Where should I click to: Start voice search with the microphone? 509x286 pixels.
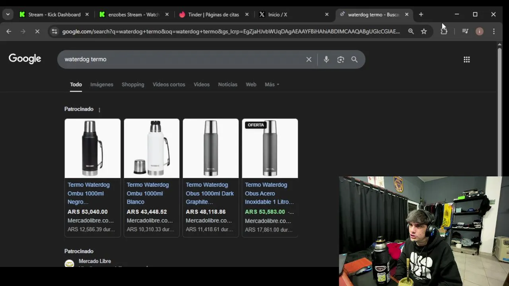(326, 59)
